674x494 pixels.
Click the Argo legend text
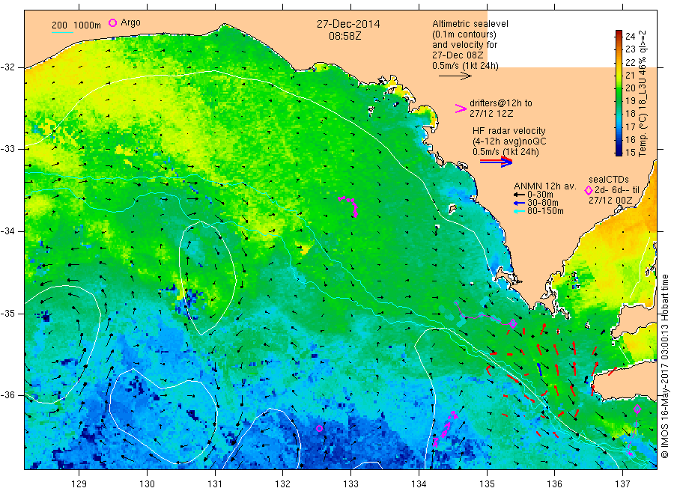pyautogui.click(x=130, y=22)
